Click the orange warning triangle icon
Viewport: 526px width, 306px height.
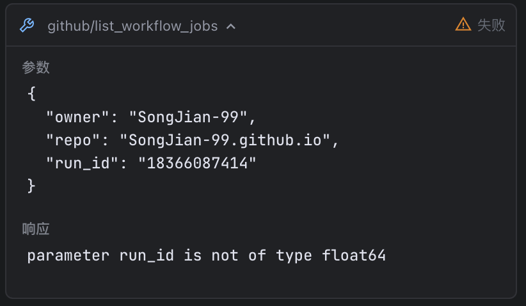click(x=463, y=25)
